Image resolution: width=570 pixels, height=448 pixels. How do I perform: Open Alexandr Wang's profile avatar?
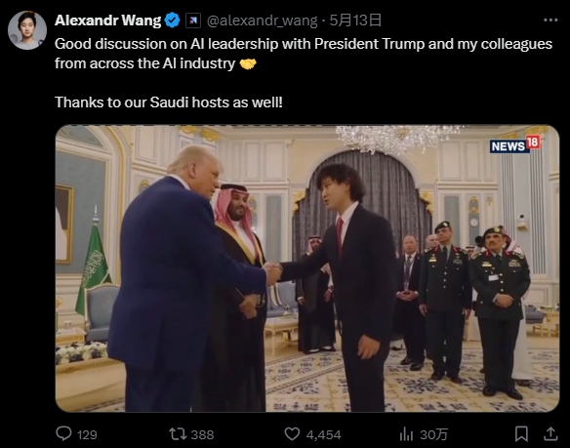pyautogui.click(x=27, y=30)
